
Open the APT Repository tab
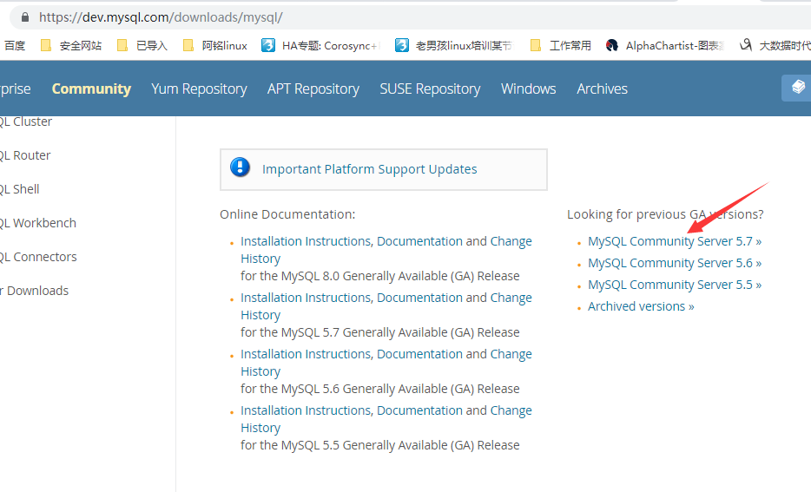pyautogui.click(x=313, y=89)
